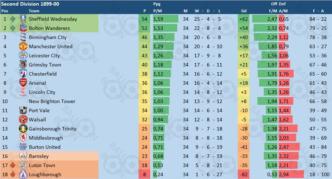Click the Grimsby Town striped crest
332x179 pixels.
coord(23,64)
